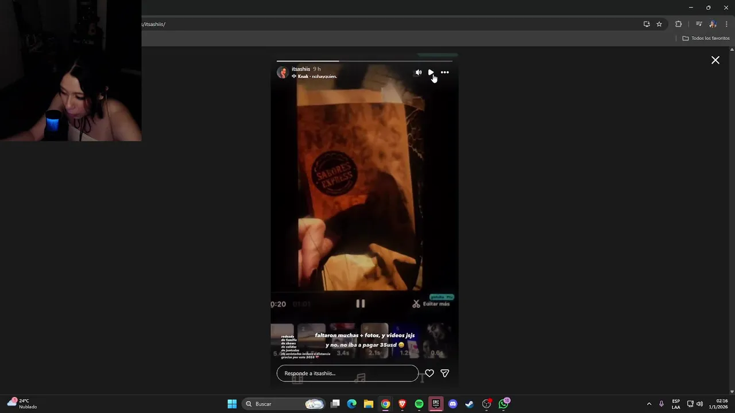Click the Editar más scissors button
This screenshot has width=735, height=413.
tap(431, 303)
